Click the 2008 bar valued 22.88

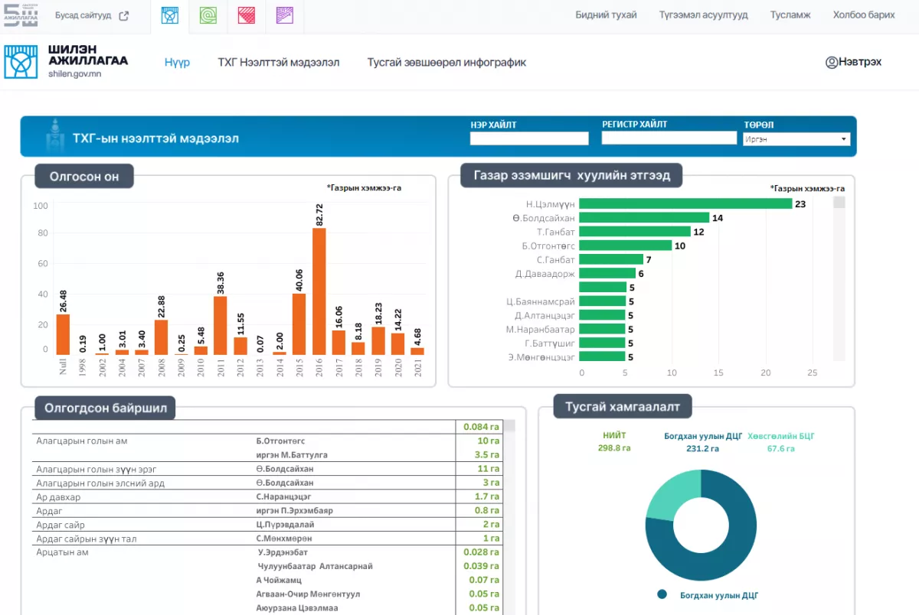pyautogui.click(x=162, y=337)
